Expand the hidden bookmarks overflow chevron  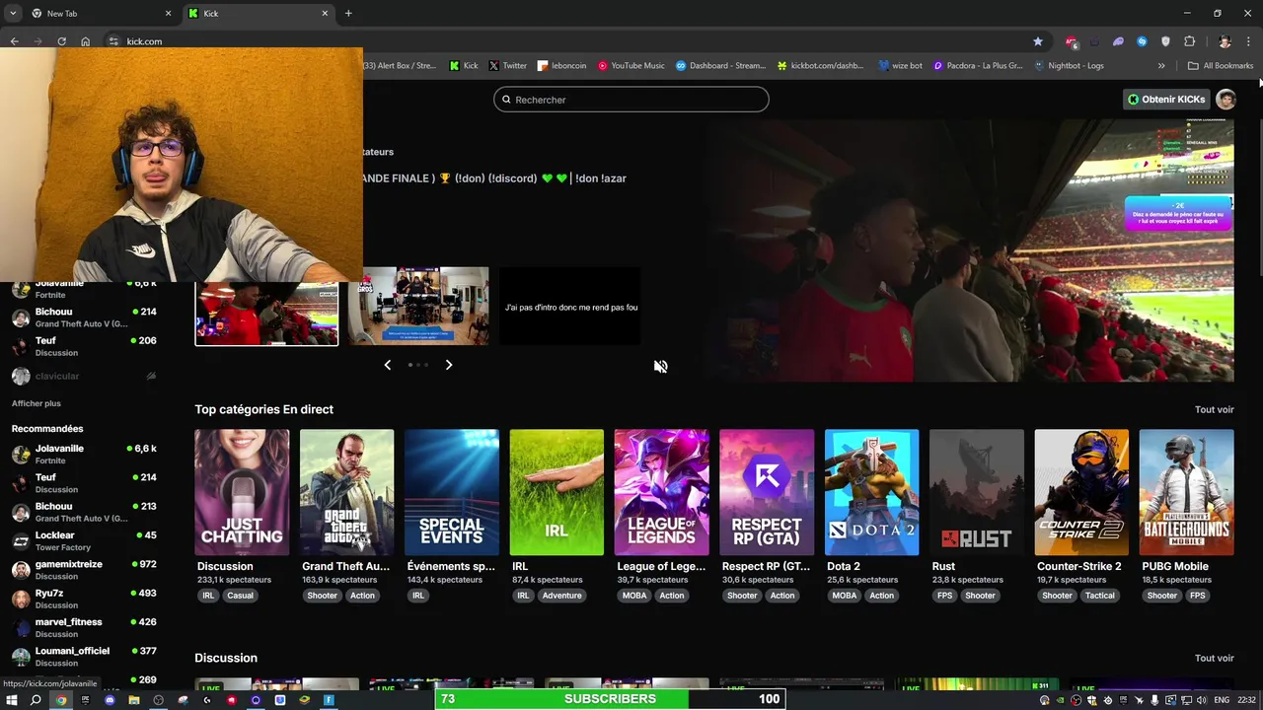[x=1161, y=66]
